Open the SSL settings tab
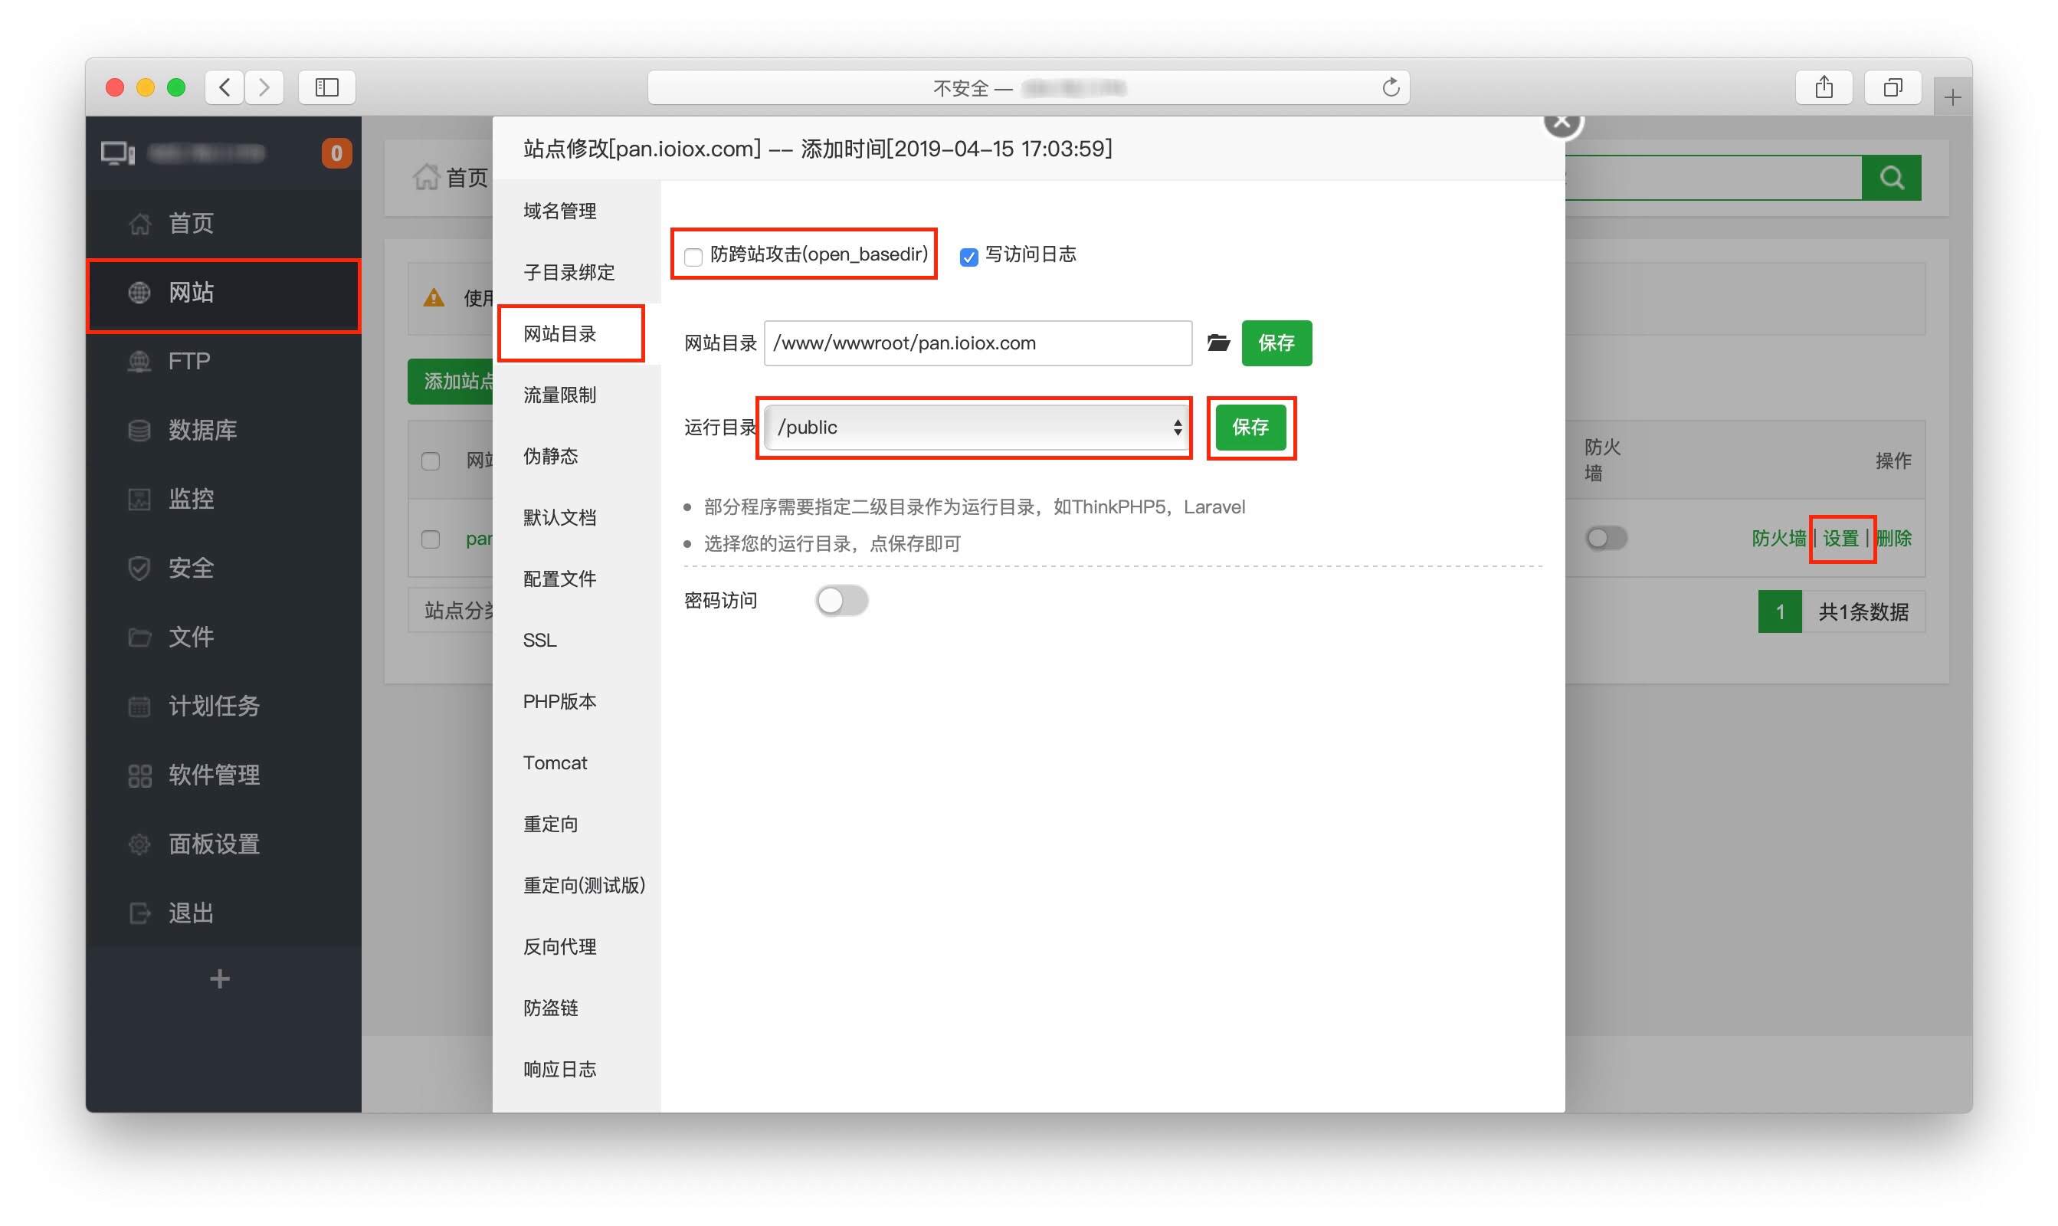 pos(540,641)
